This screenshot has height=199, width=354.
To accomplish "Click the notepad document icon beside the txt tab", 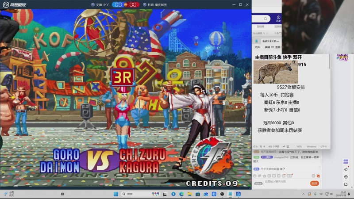I will point(257,41).
